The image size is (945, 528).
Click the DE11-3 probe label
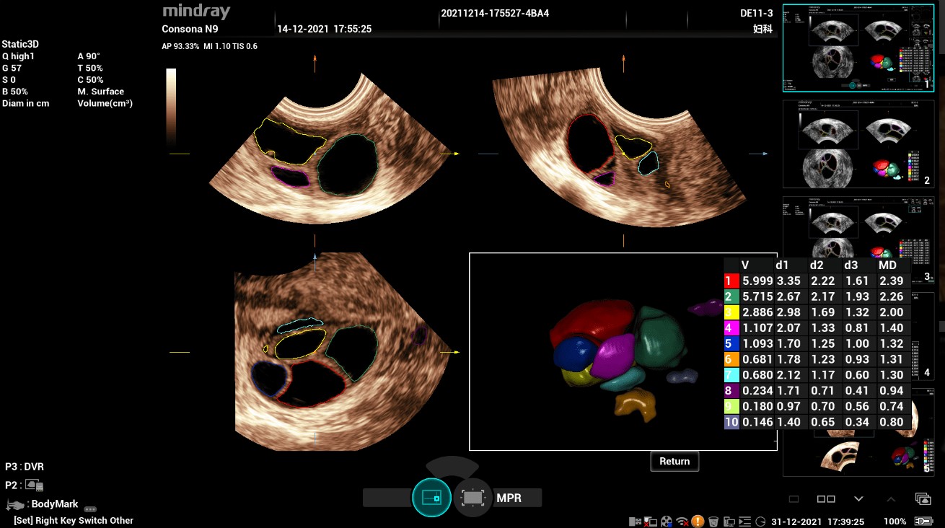click(x=757, y=14)
